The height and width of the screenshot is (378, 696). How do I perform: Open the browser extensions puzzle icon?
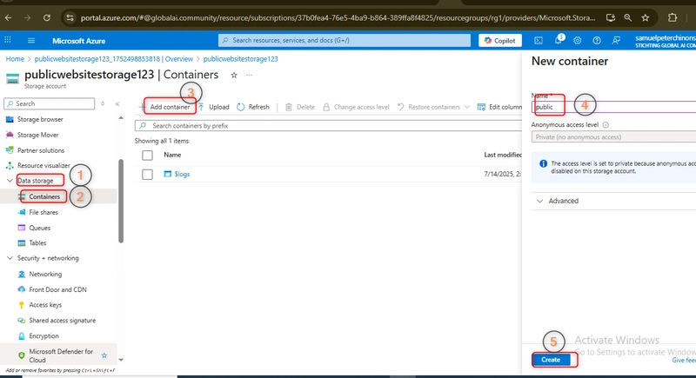(x=673, y=17)
